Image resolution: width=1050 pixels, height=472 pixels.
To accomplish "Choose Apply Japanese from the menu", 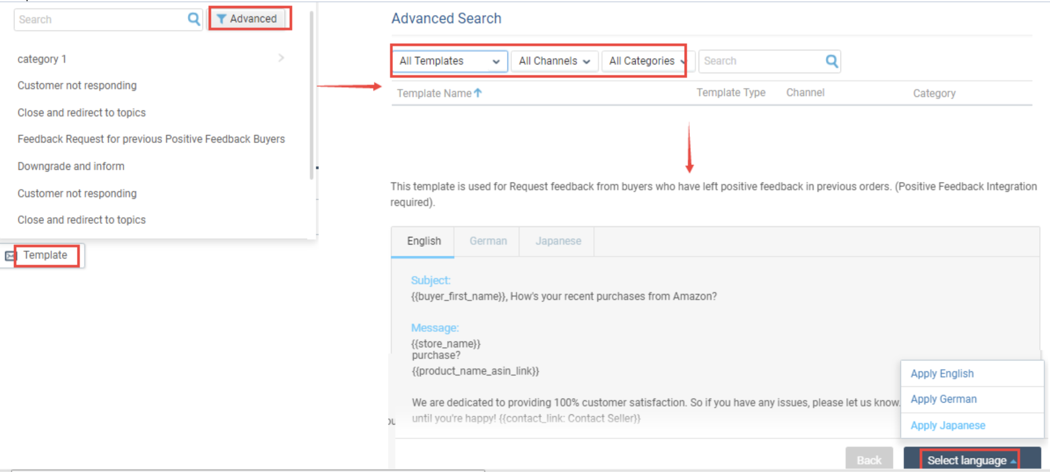I will pos(948,425).
